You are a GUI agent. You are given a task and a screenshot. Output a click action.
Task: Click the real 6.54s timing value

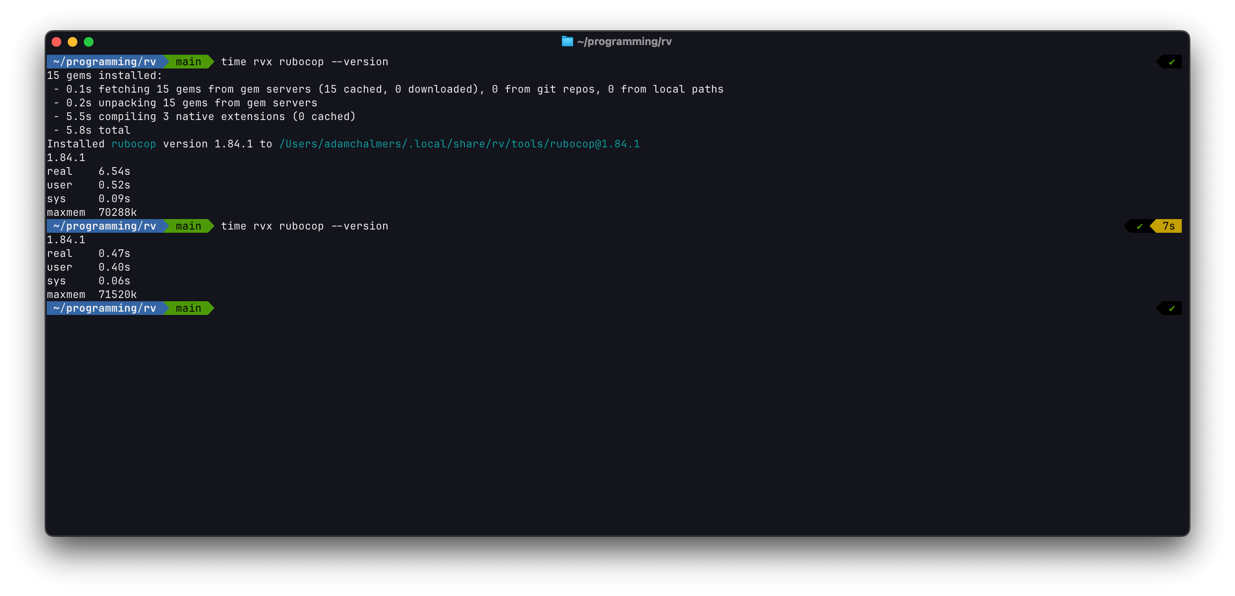pos(114,172)
